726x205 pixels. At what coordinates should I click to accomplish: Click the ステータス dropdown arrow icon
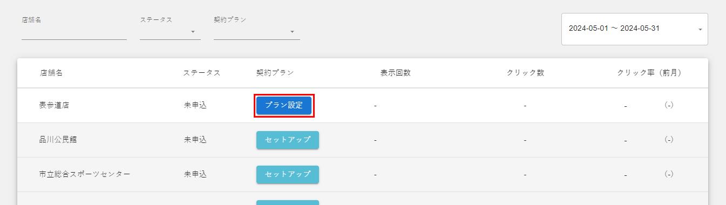pos(193,32)
